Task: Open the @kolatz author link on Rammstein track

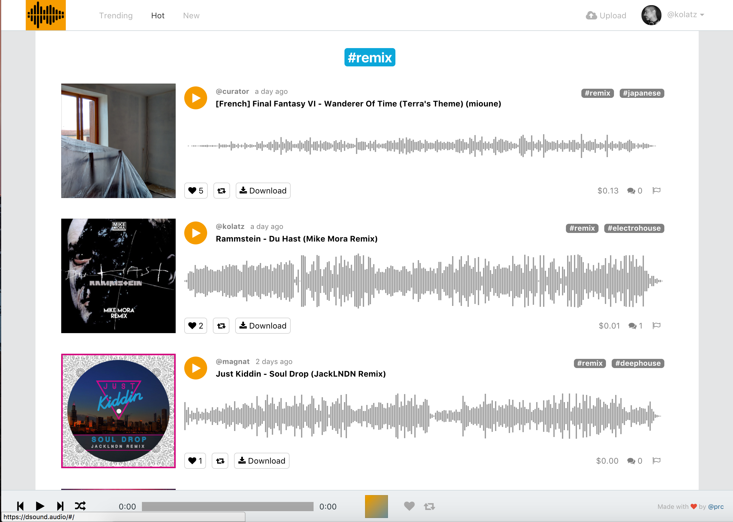Action: (230, 227)
